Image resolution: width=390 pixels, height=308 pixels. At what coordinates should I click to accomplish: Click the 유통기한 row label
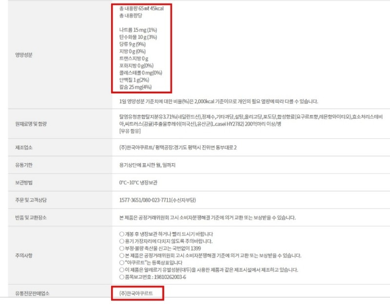23,165
